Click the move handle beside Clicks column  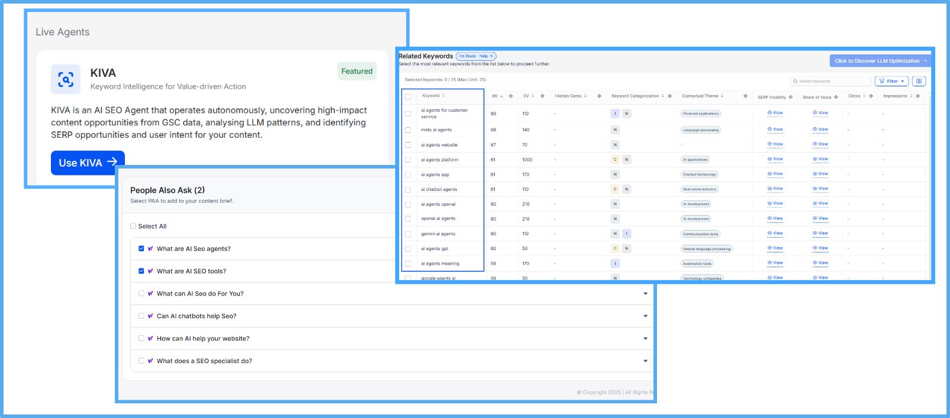pyautogui.click(x=871, y=96)
